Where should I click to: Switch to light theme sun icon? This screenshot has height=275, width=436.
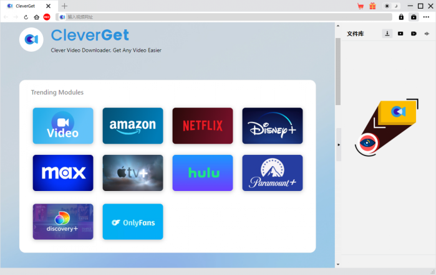[387, 6]
